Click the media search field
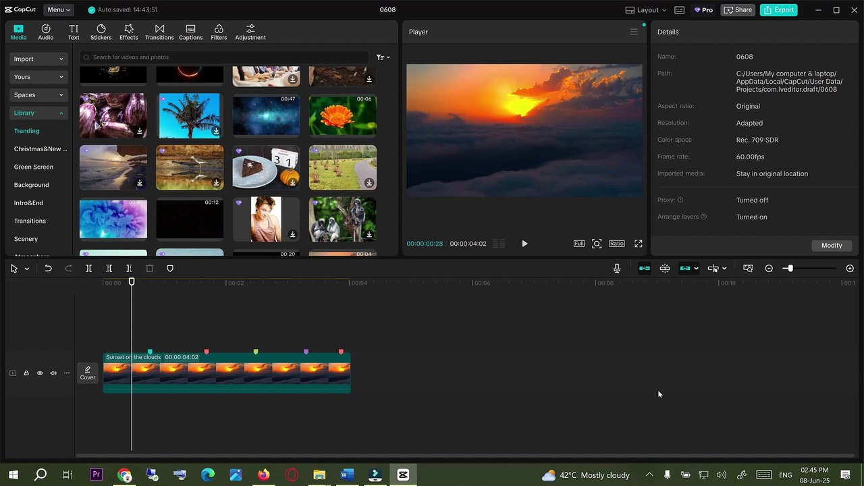The image size is (864, 486). click(224, 57)
